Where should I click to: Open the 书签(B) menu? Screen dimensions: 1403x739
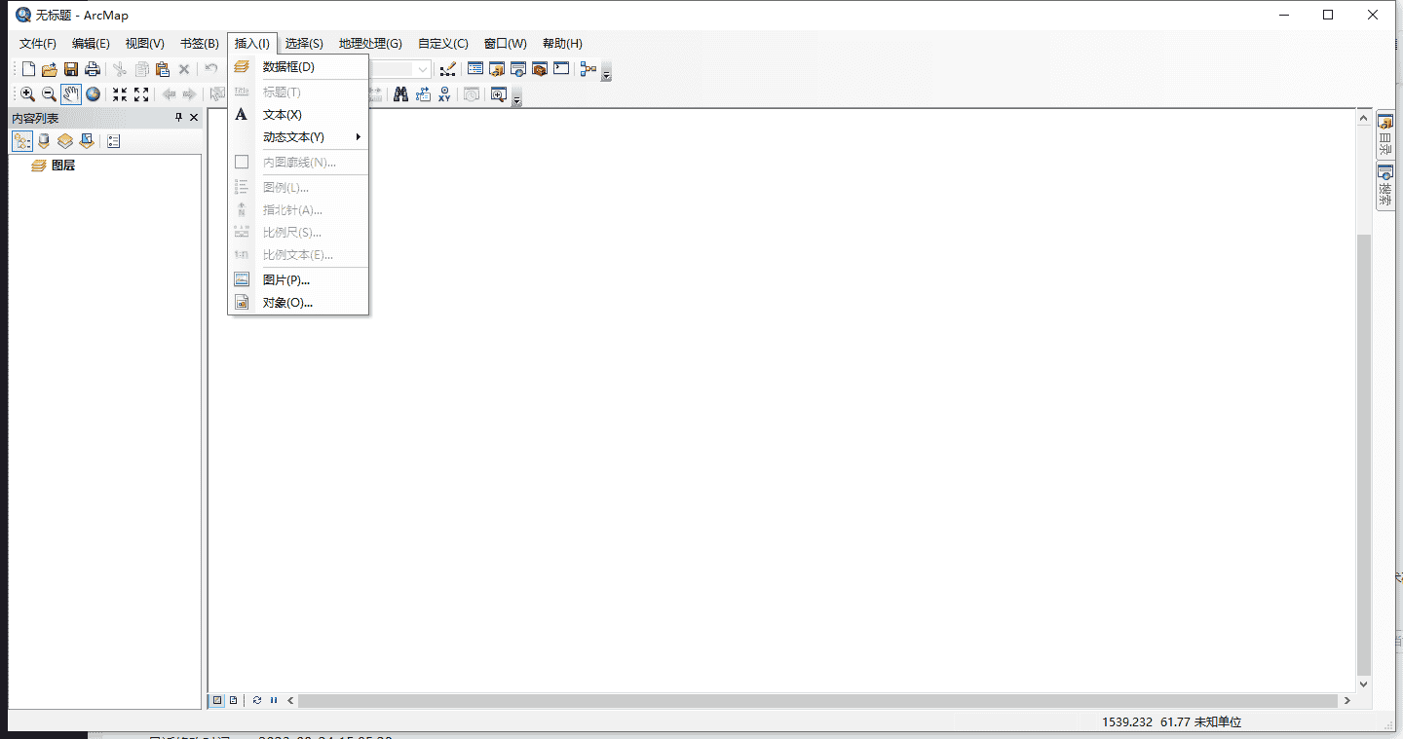[x=199, y=44]
